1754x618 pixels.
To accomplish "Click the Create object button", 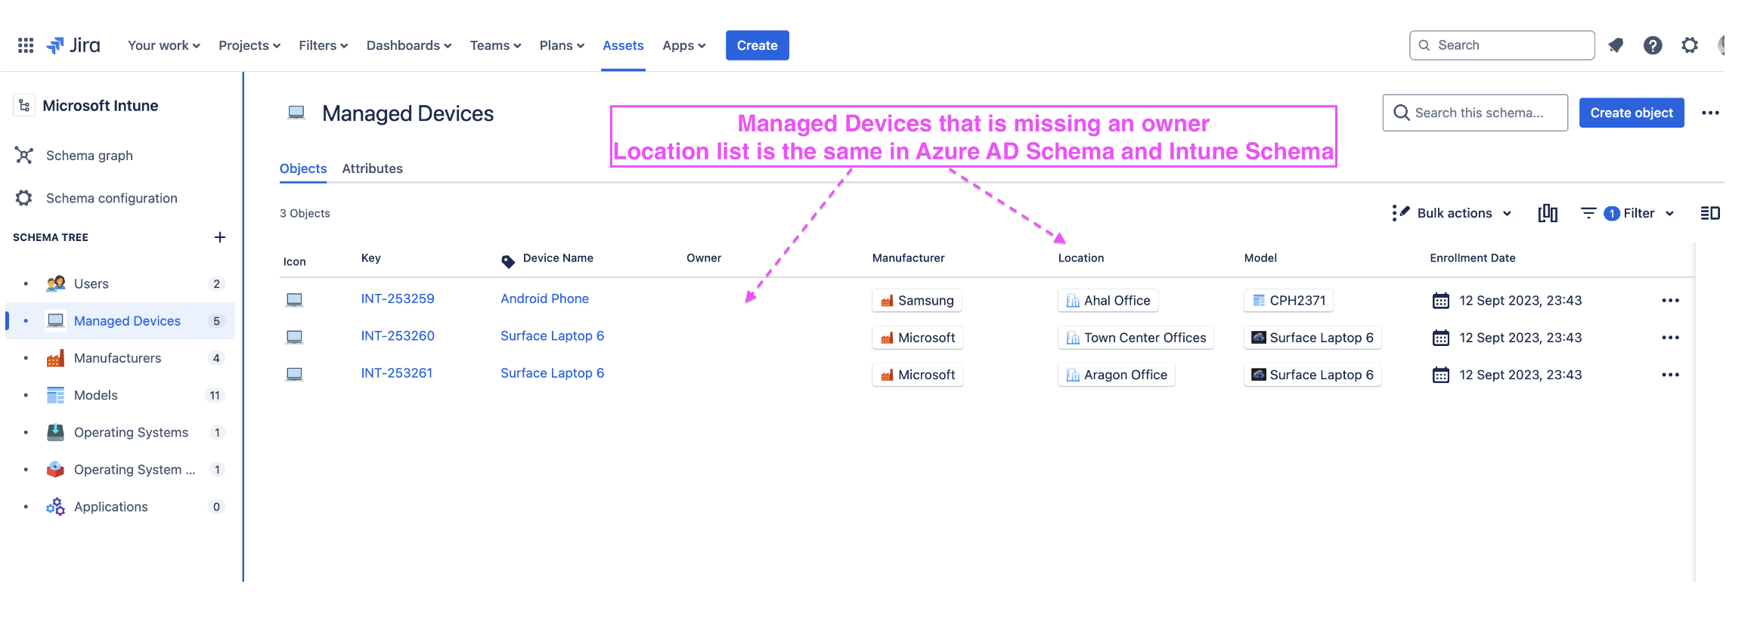I will (1632, 113).
